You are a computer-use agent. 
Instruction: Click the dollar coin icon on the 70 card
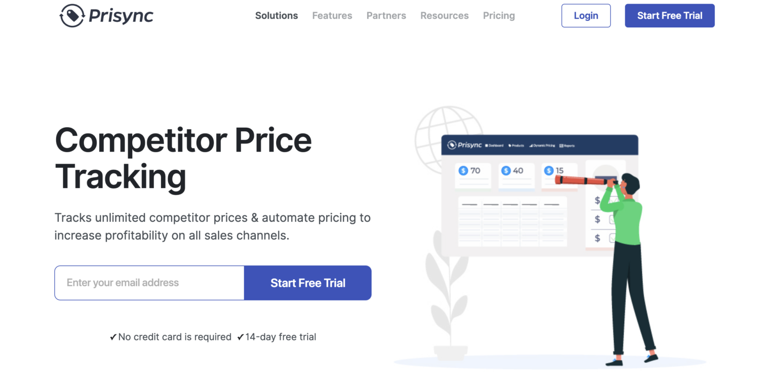(x=463, y=170)
